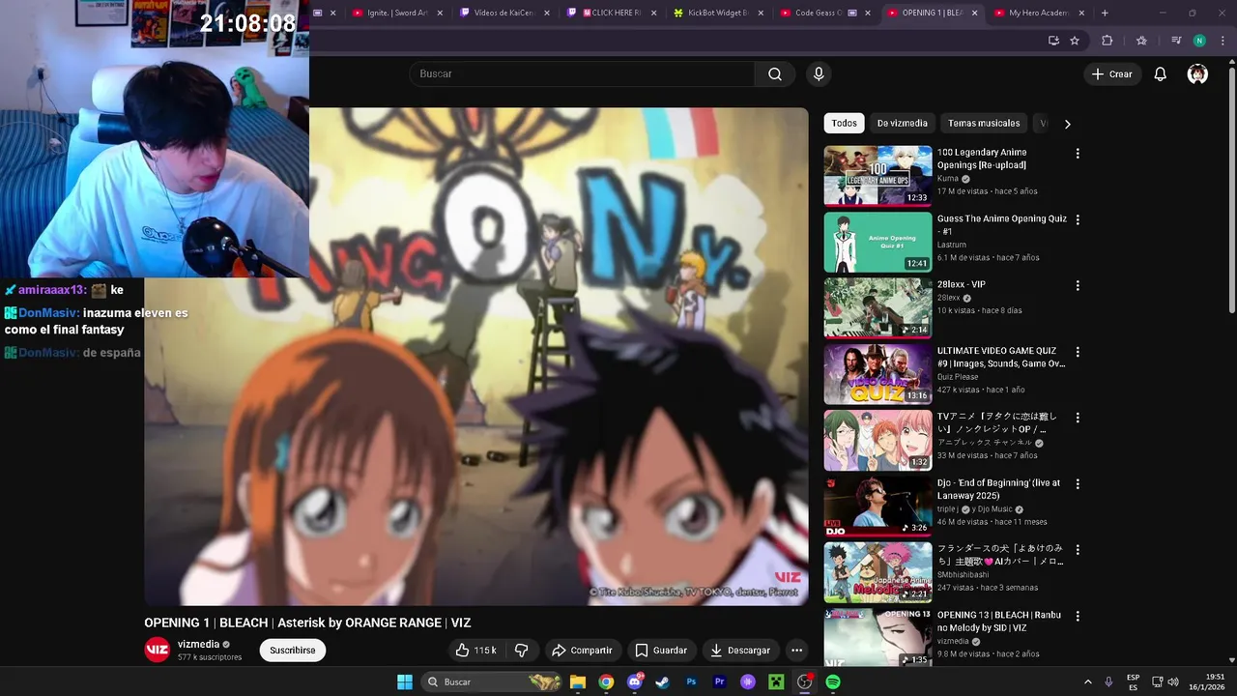The width and height of the screenshot is (1237, 696).
Task: Save video with Guardar button
Action: point(661,651)
